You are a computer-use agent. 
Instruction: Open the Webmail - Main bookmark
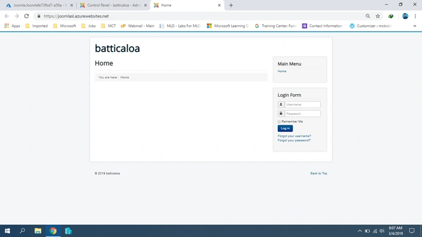coord(138,26)
